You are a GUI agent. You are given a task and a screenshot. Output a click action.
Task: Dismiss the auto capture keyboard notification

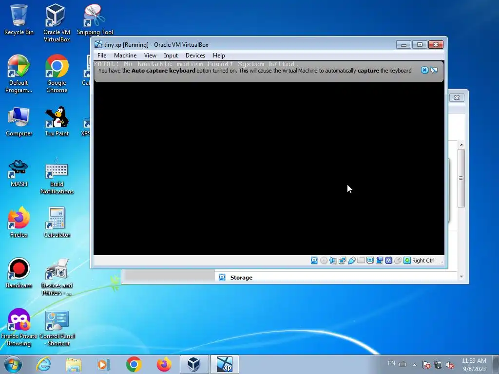pos(424,70)
